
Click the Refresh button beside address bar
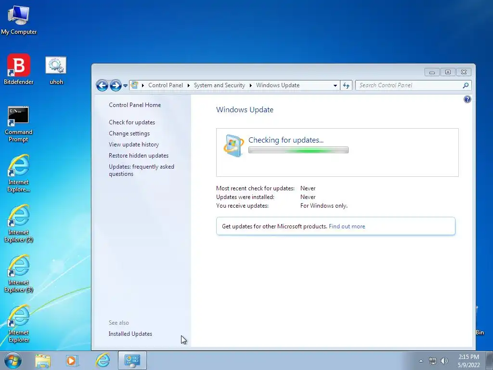[x=346, y=85]
